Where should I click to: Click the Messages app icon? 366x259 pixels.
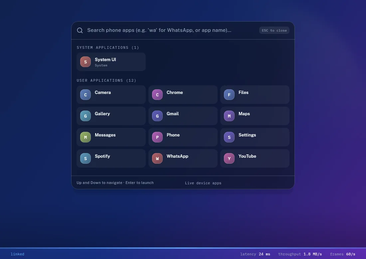pyautogui.click(x=86, y=137)
